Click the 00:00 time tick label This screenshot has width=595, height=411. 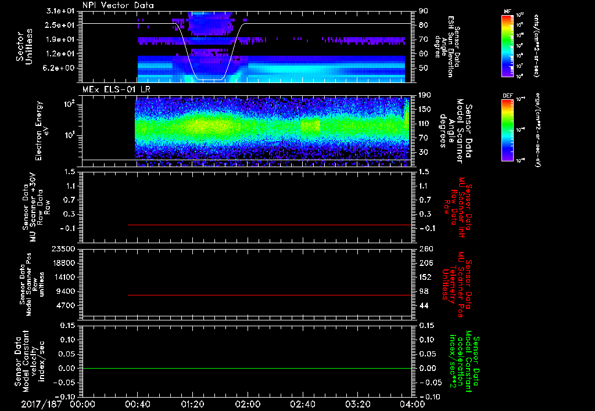point(83,404)
